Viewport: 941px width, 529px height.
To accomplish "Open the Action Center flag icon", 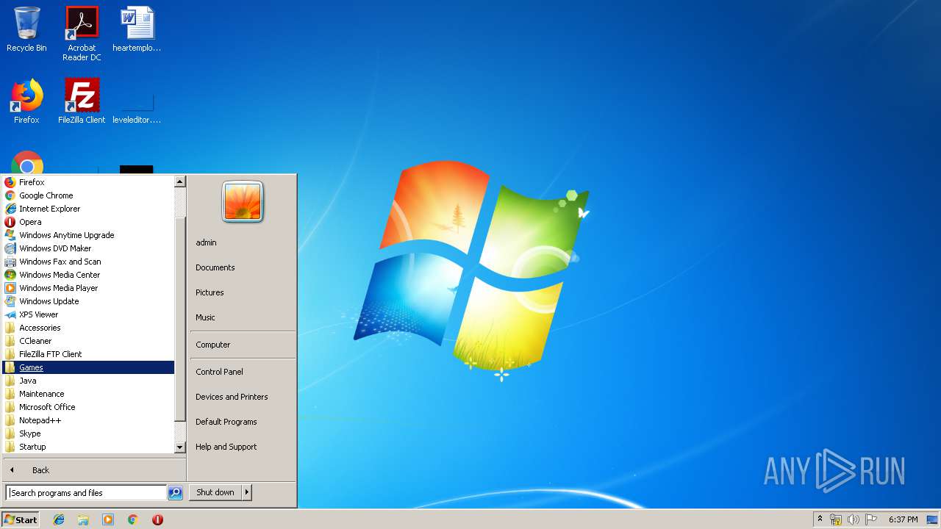I will pos(871,519).
